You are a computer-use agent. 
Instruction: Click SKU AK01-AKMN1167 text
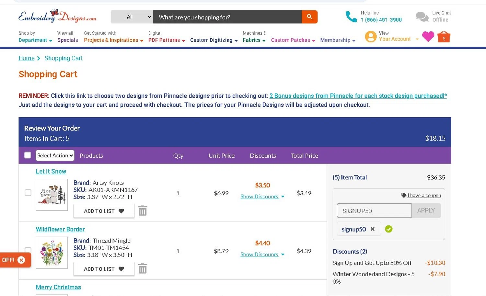[106, 190]
